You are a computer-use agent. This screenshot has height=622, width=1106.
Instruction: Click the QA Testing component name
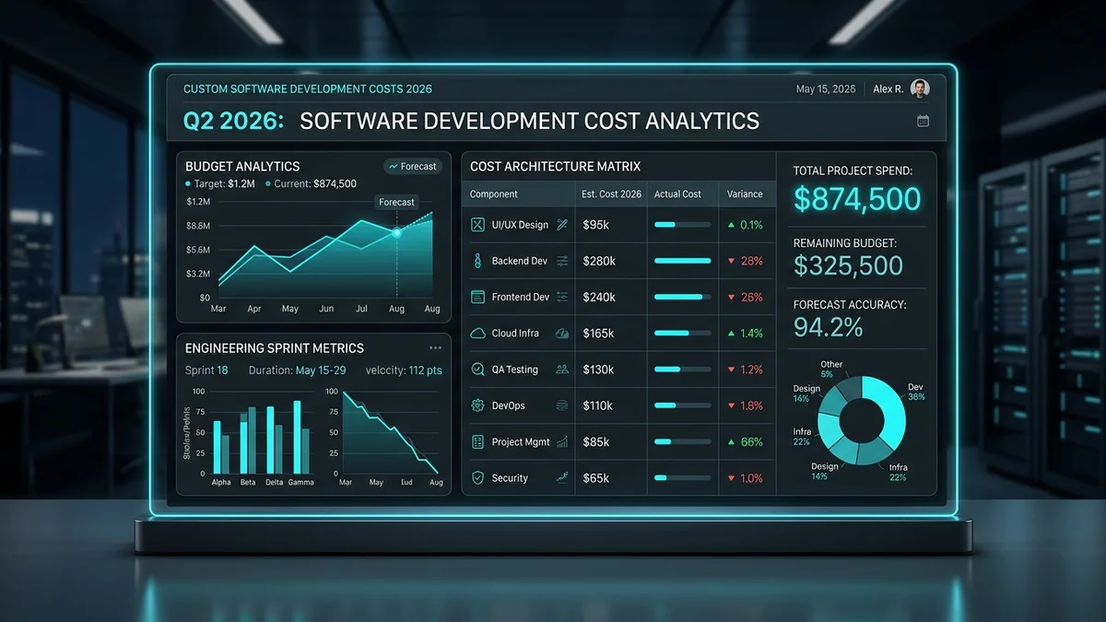click(515, 370)
